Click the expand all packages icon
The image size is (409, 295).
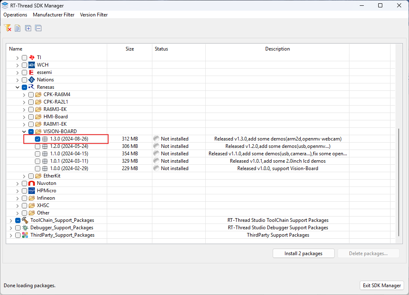click(28, 28)
